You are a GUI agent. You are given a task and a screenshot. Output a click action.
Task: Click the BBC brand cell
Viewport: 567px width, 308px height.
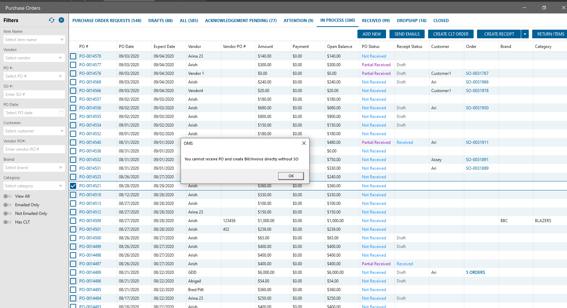pos(504,221)
